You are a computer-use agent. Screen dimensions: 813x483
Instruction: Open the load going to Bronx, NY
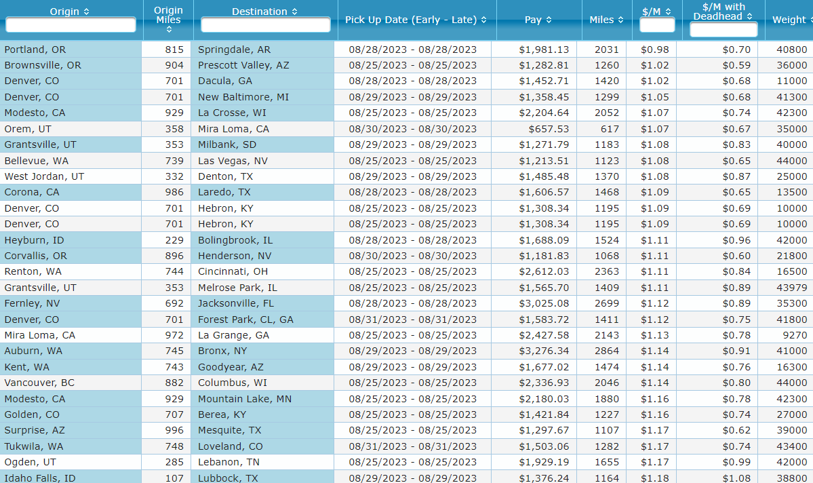coord(222,351)
